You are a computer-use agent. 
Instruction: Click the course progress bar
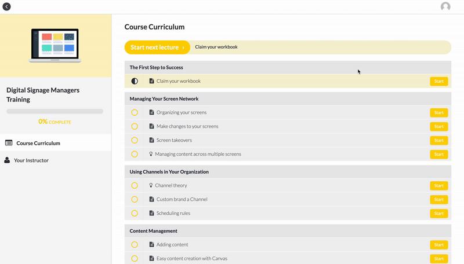click(55, 111)
